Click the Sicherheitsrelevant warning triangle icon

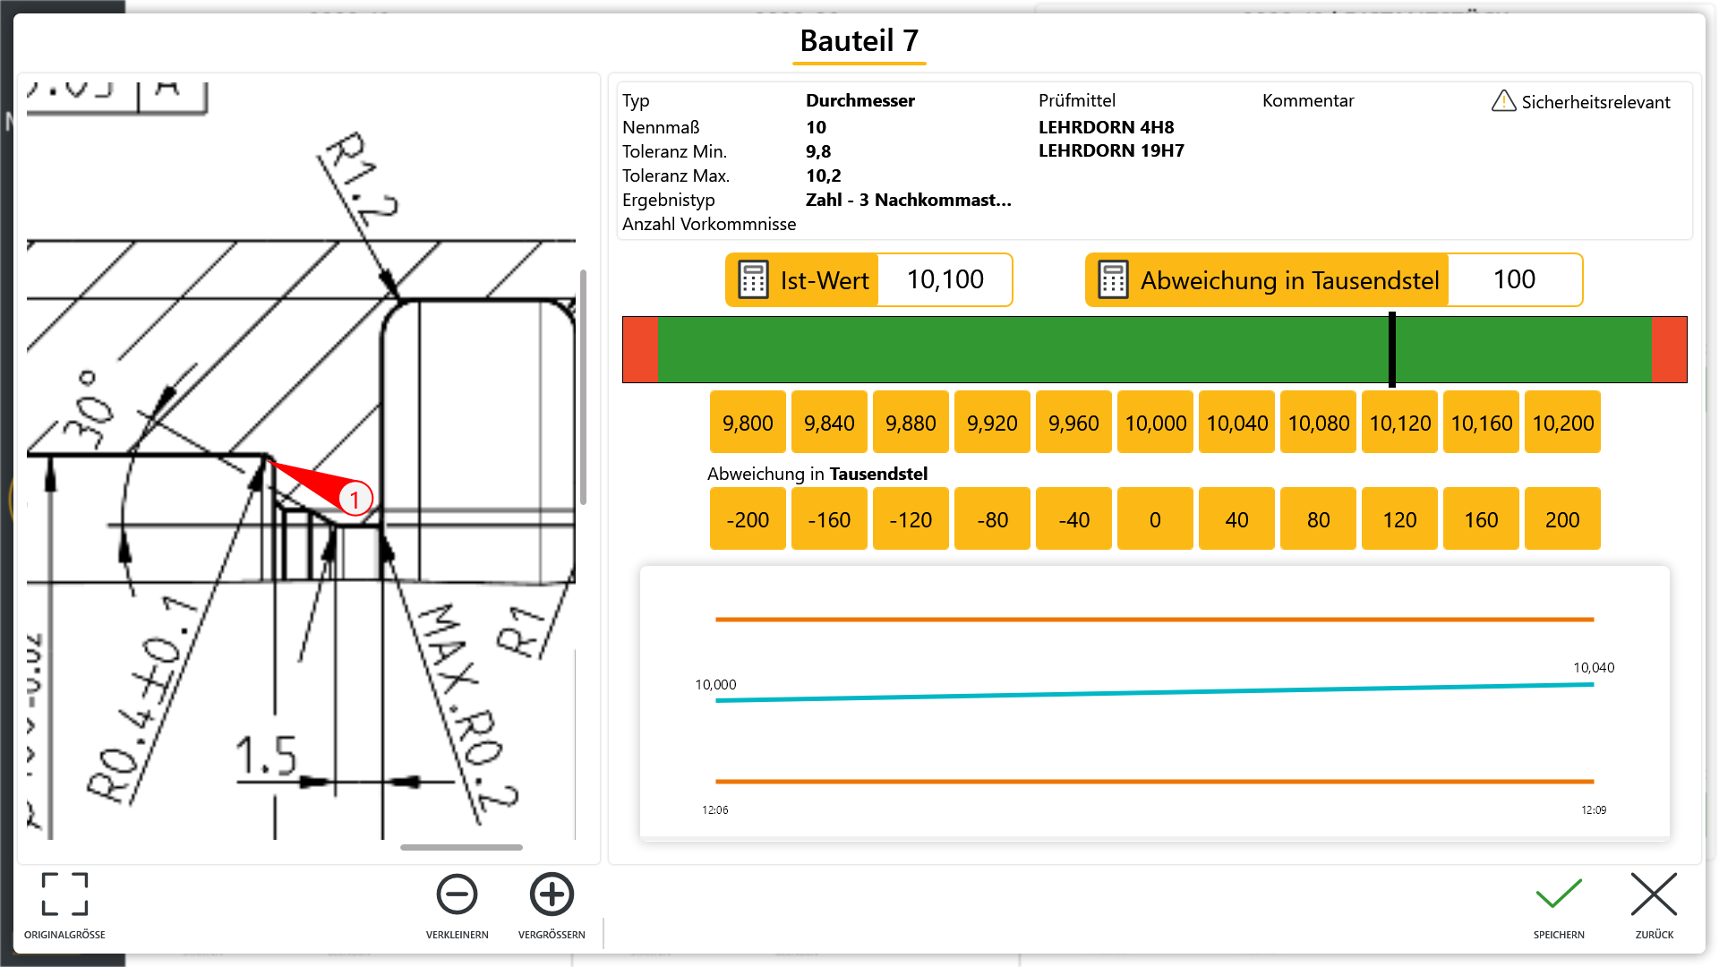pyautogui.click(x=1503, y=101)
